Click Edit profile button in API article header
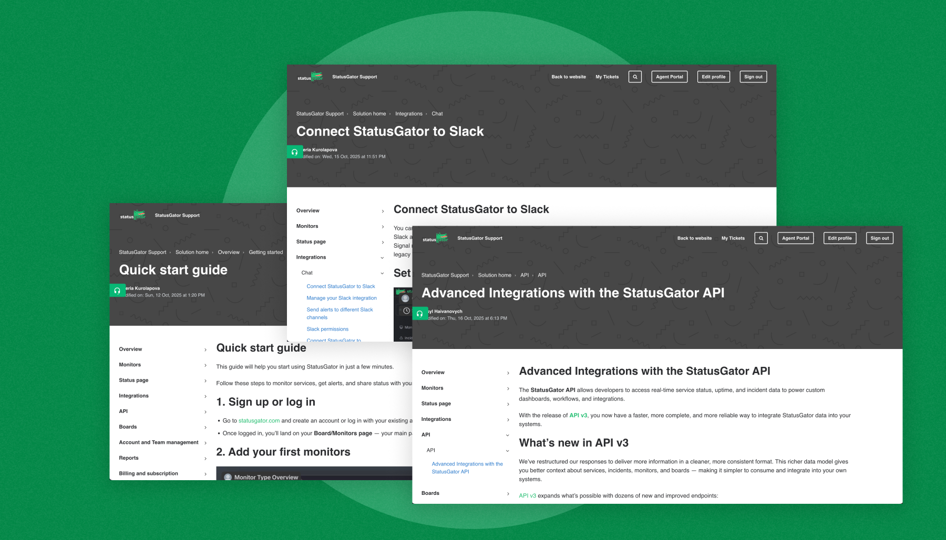 click(839, 238)
